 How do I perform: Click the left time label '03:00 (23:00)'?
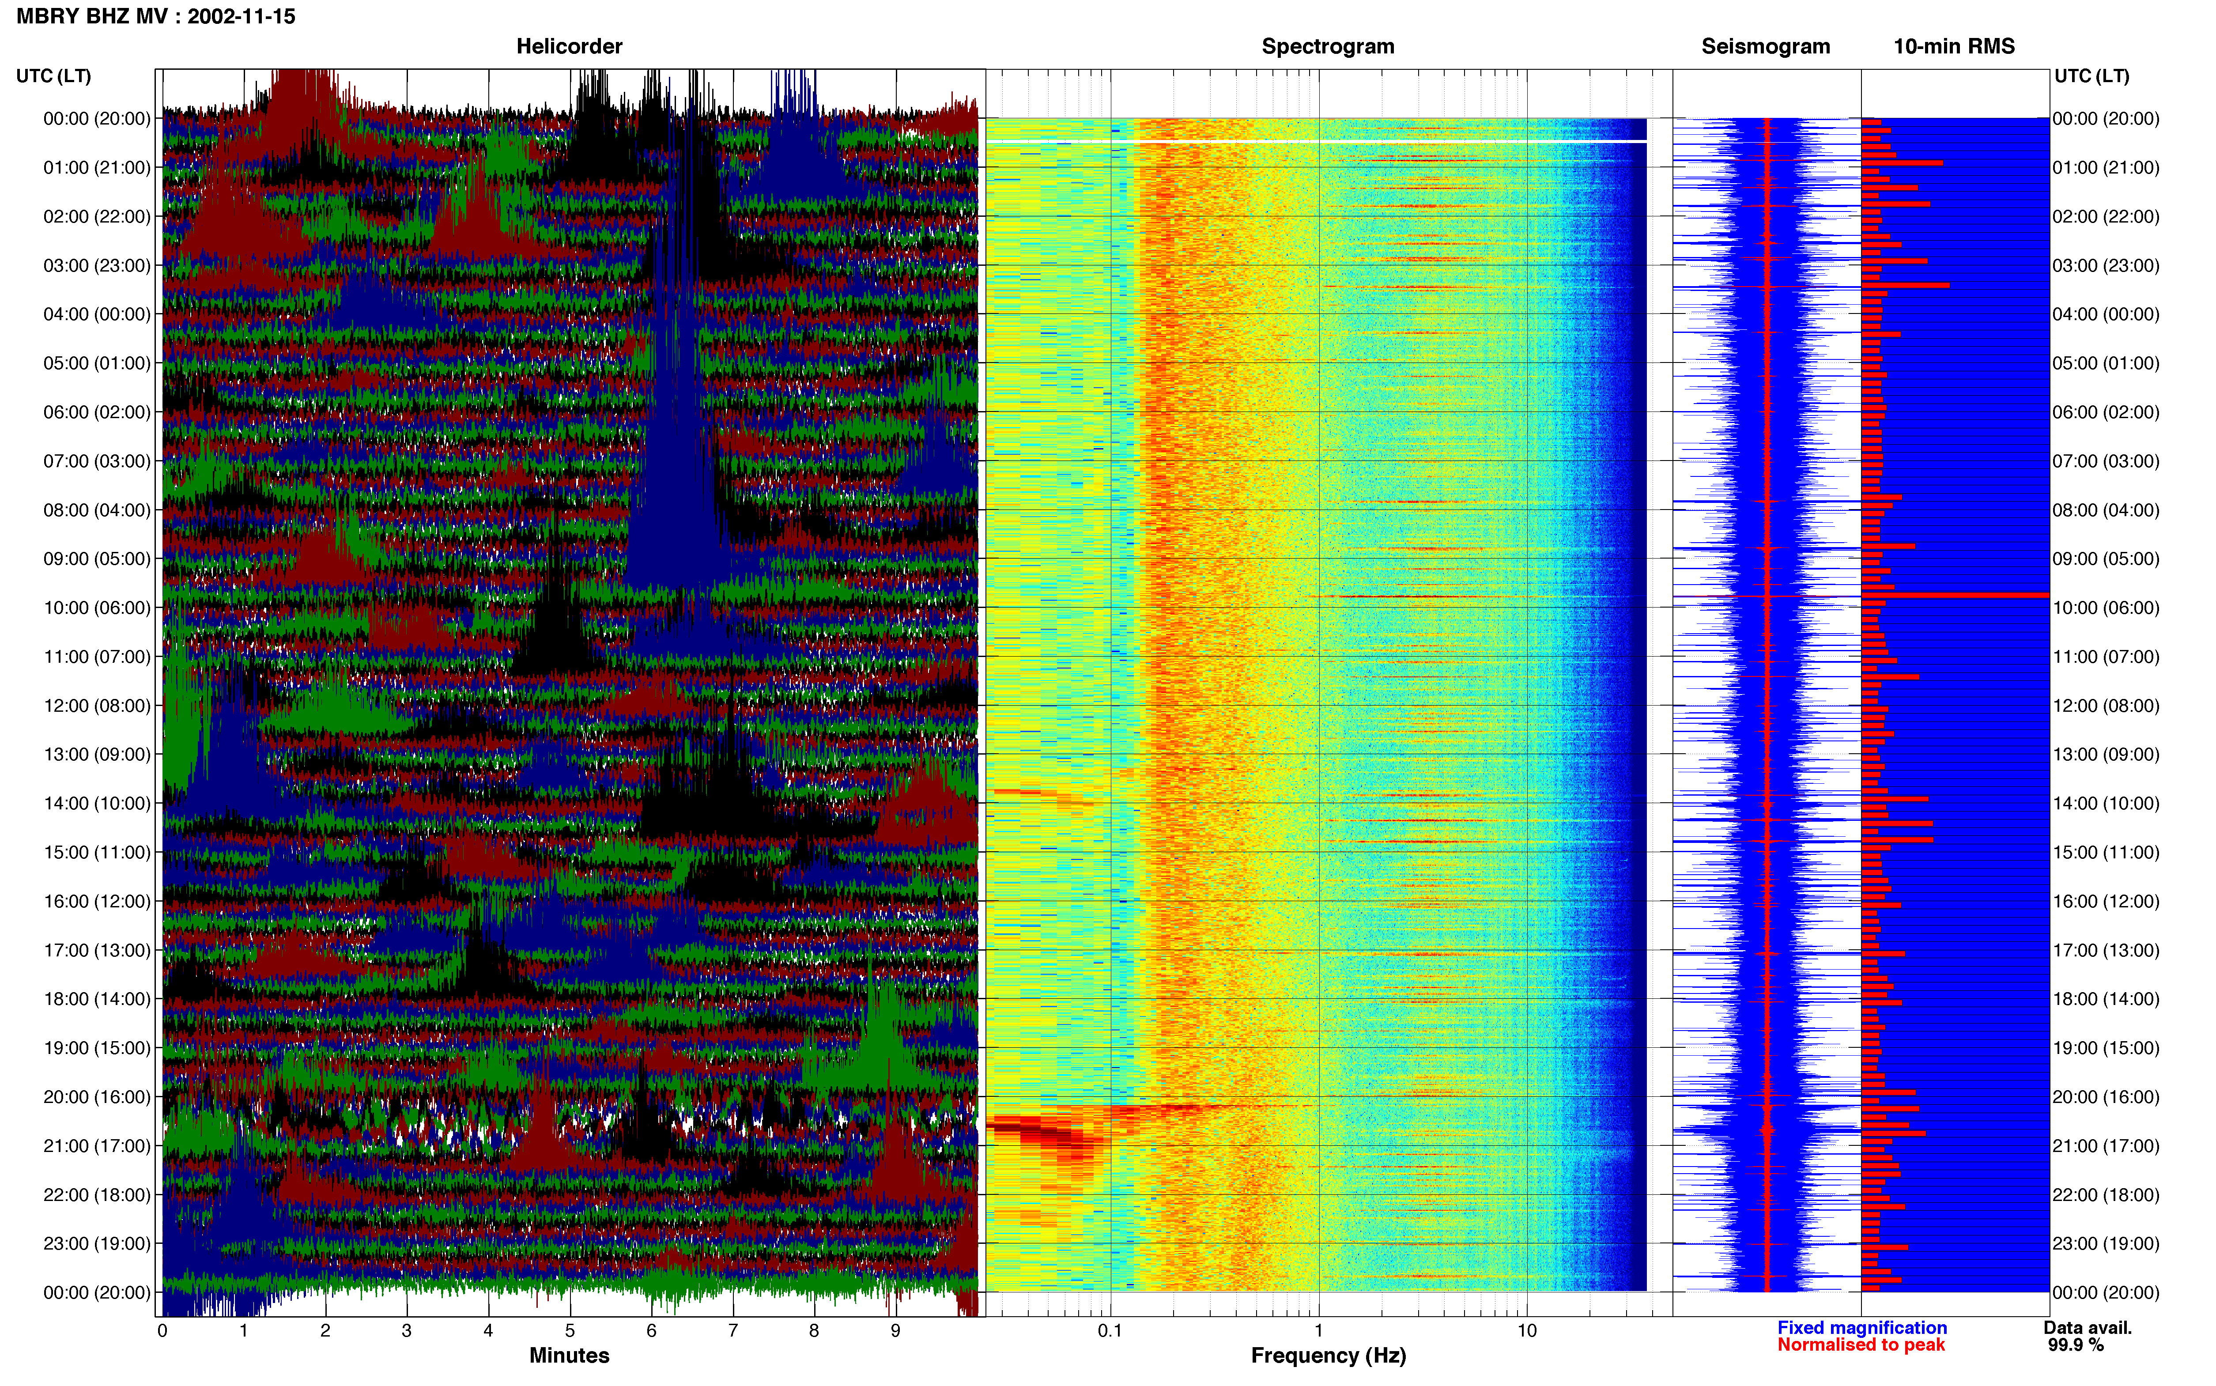97,266
